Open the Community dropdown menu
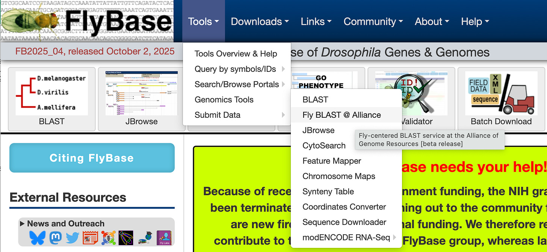The height and width of the screenshot is (252, 547). click(x=373, y=21)
